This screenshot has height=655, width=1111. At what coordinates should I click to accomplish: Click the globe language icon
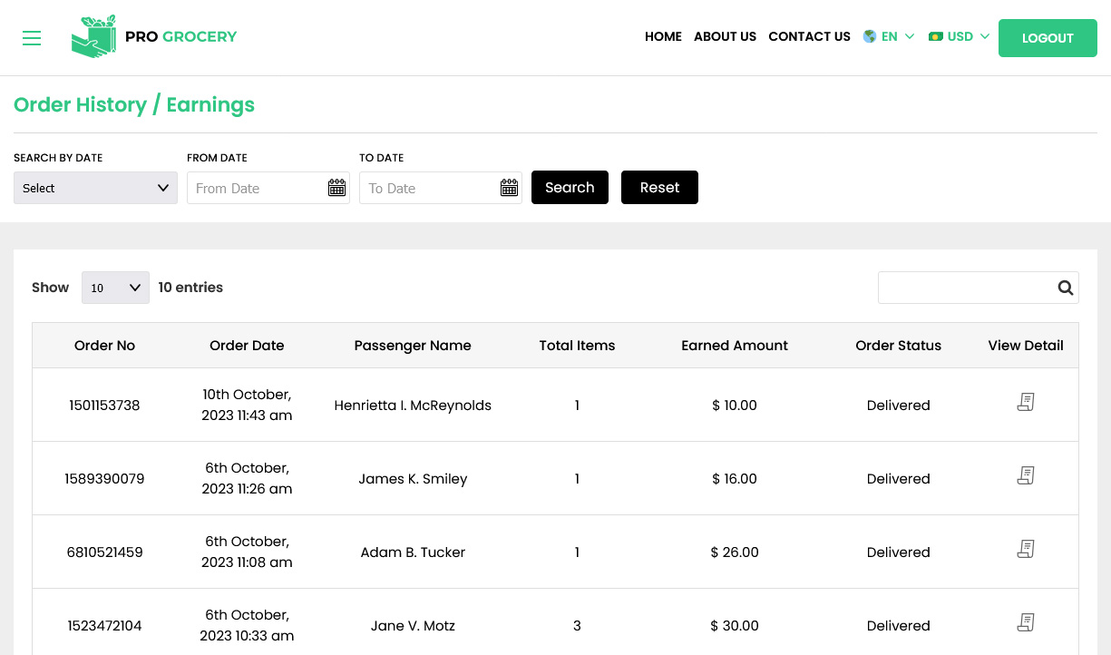tap(870, 36)
